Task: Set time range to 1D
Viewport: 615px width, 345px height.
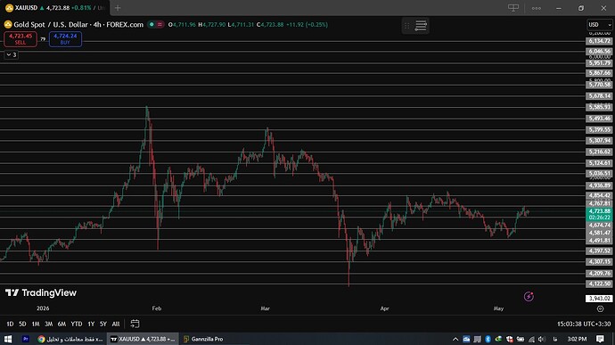Action: (10, 324)
